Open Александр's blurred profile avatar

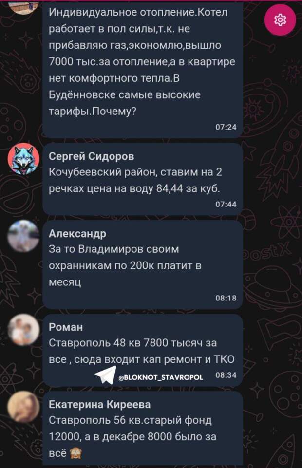23,236
